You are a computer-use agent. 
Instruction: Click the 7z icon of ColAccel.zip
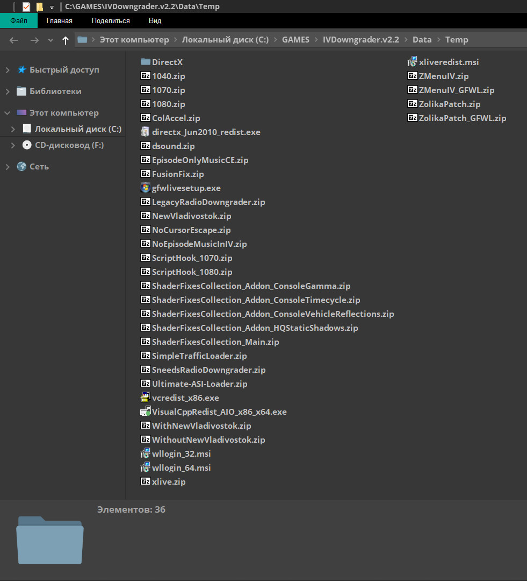(146, 117)
